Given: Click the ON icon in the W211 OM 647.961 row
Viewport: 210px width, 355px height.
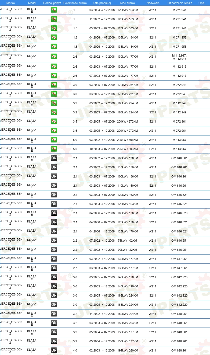Looking at the screenshot, I should pos(54,259).
